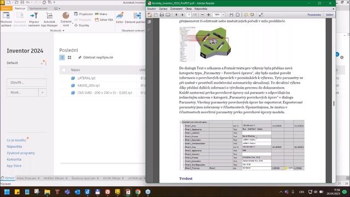Click the fit width icon in Adobe Reader

(231, 15)
